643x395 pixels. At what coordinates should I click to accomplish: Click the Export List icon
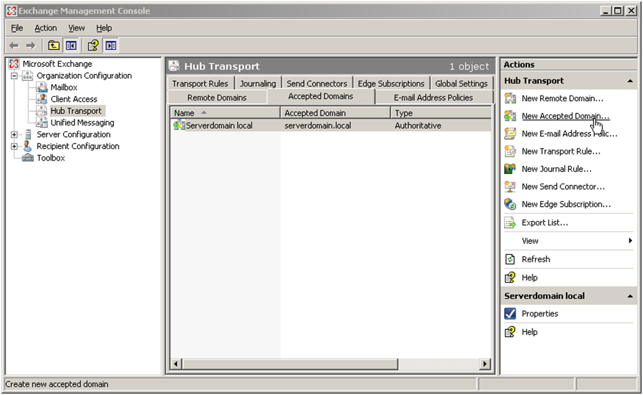(510, 222)
